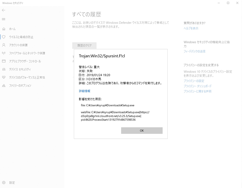
Task: Click the device security laptop icon
Action: (x=4, y=69)
